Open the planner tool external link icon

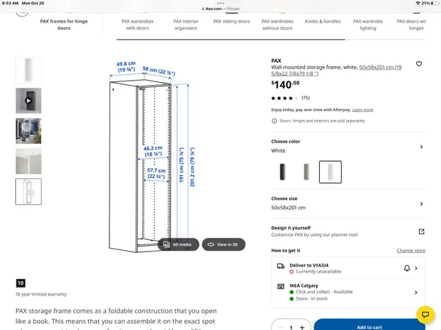421,231
